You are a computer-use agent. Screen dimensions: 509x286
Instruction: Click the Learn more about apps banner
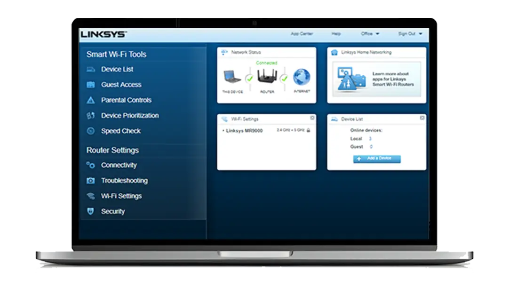pos(376,79)
